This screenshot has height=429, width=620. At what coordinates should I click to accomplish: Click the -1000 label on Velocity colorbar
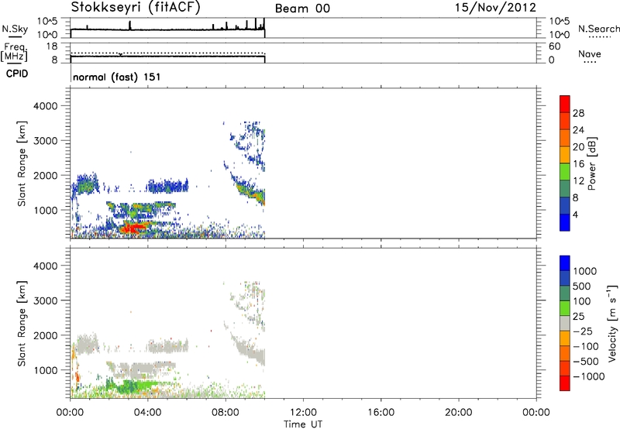click(x=589, y=376)
